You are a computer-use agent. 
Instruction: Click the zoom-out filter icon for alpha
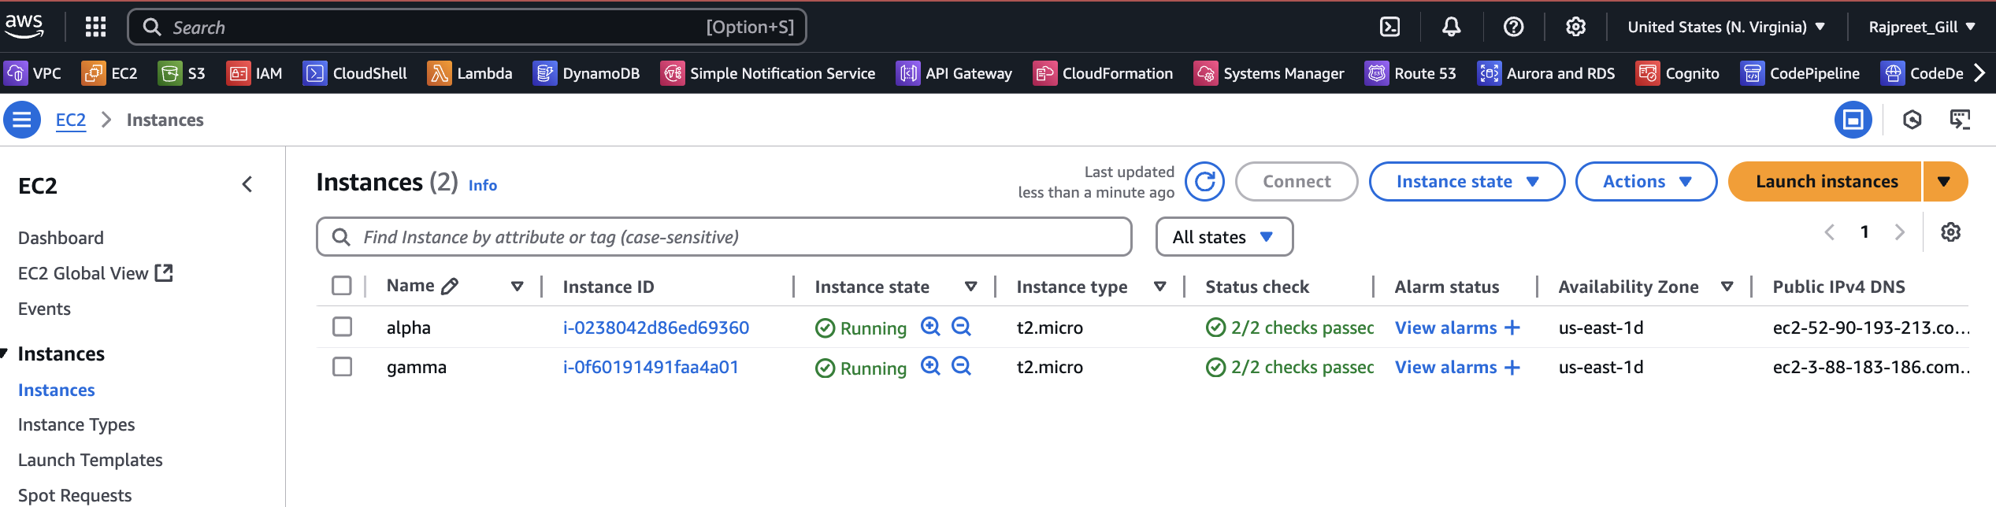pos(961,327)
